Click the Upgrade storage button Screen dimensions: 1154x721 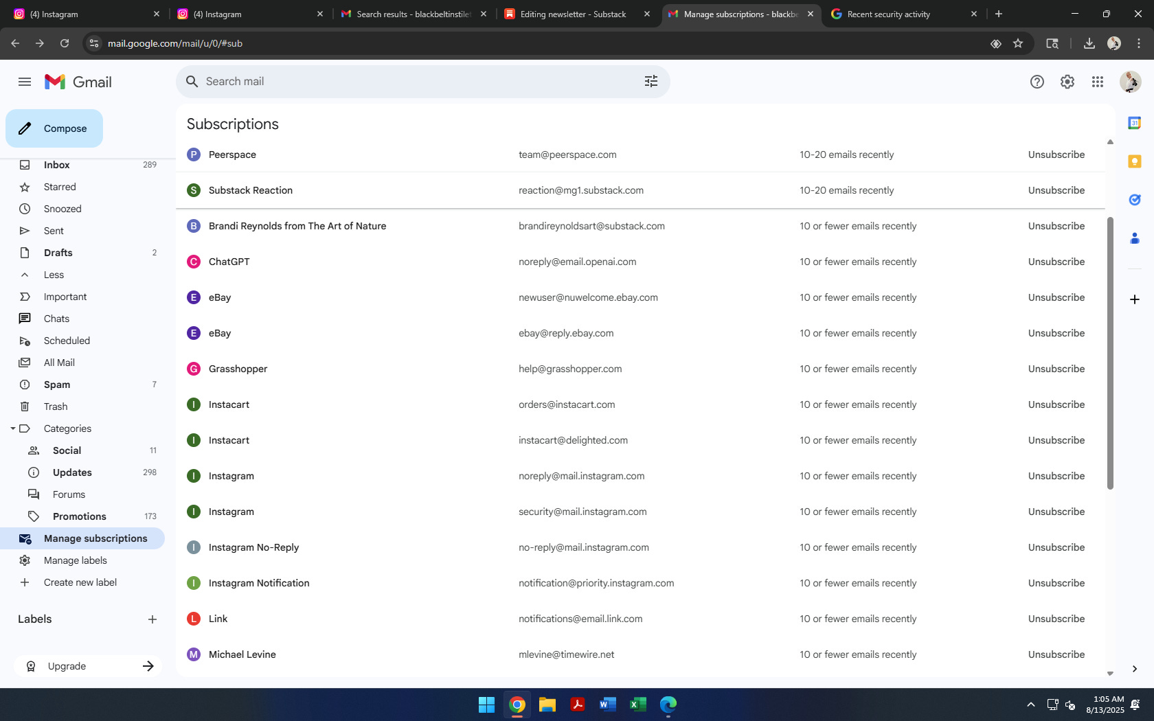[x=88, y=666]
